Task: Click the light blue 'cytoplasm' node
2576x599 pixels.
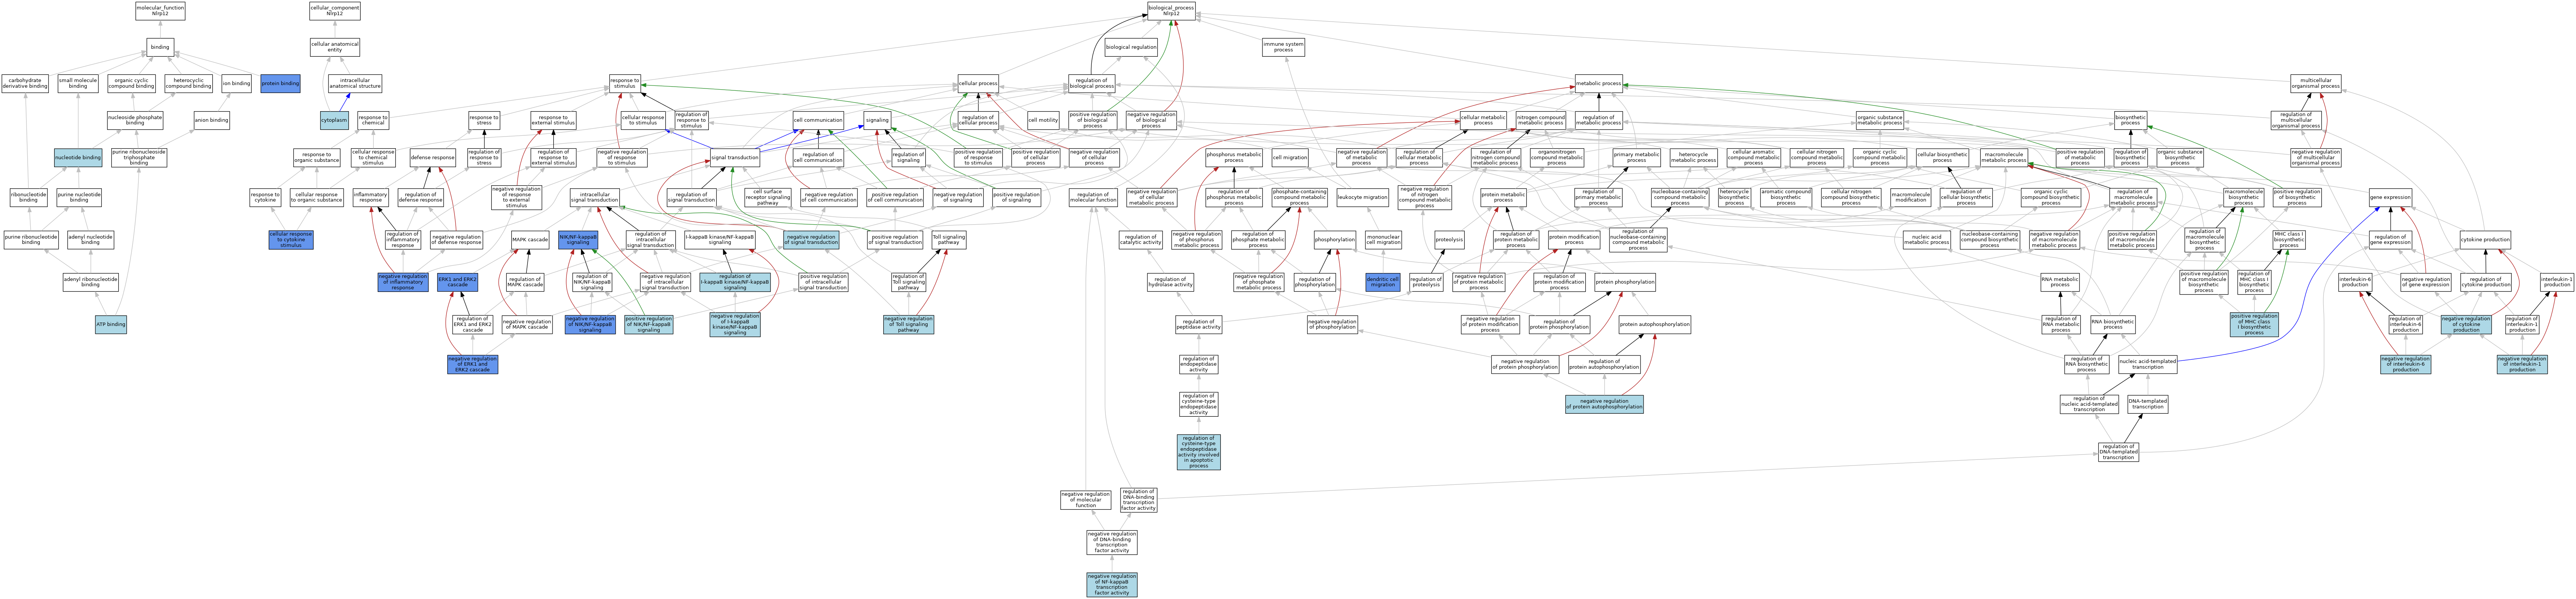Action: click(335, 120)
